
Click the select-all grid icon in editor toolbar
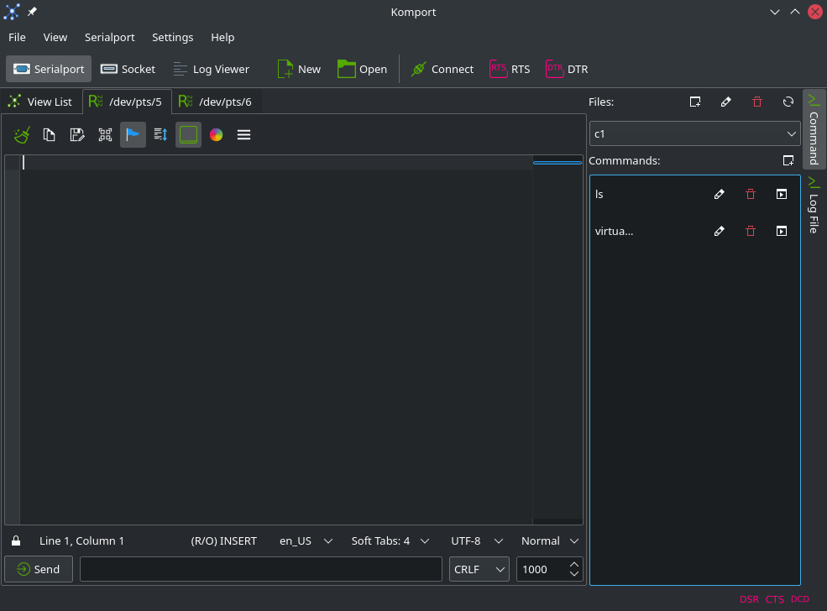tap(105, 135)
